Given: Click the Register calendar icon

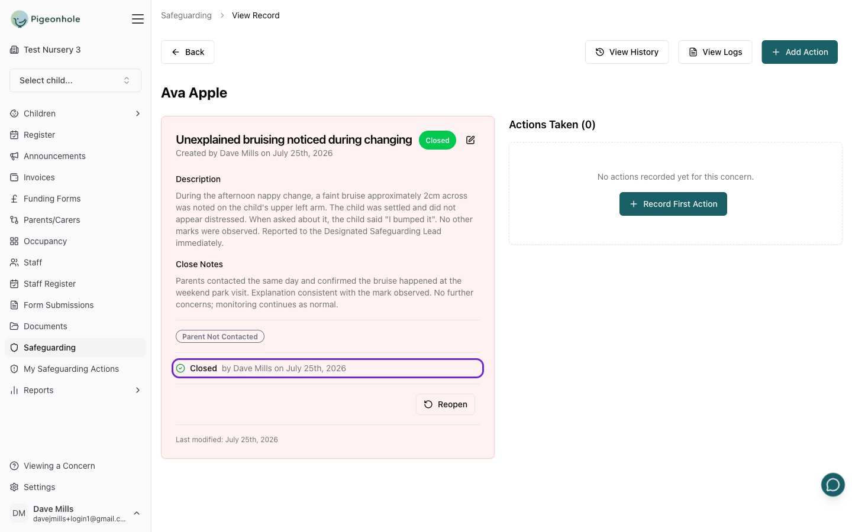Looking at the screenshot, I should pyautogui.click(x=14, y=135).
